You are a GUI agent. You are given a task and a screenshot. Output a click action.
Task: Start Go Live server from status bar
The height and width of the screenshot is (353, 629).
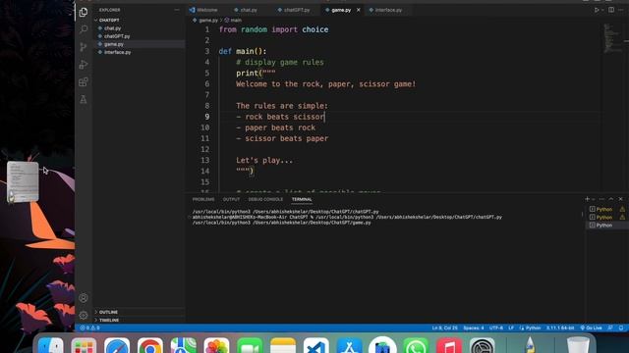[x=591, y=328]
